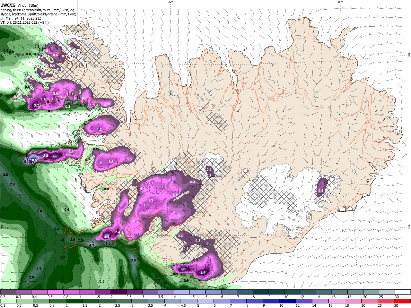The height and width of the screenshot is (308, 411).
Task: Click the '1.7' precipitation value on the map
Action: tap(63, 258)
